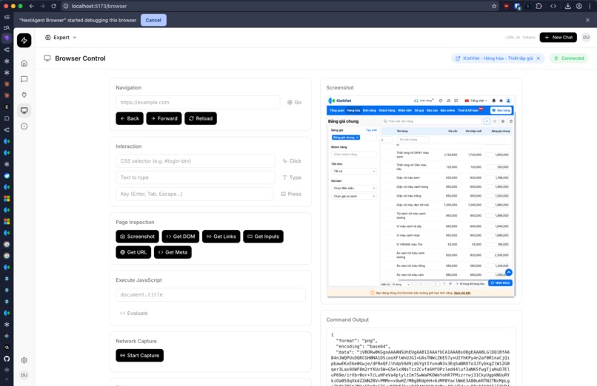
Task: Click the Get URL button
Action: click(133, 252)
